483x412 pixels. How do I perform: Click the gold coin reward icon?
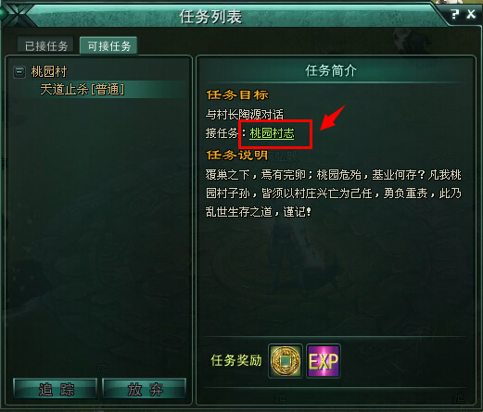[x=286, y=361]
